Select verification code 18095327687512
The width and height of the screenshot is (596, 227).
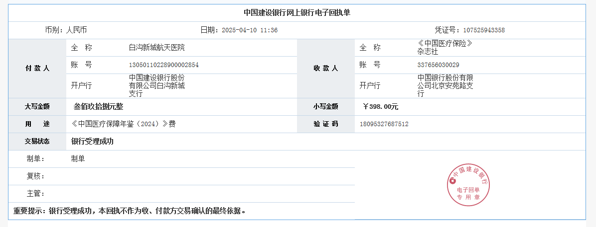[x=384, y=124]
